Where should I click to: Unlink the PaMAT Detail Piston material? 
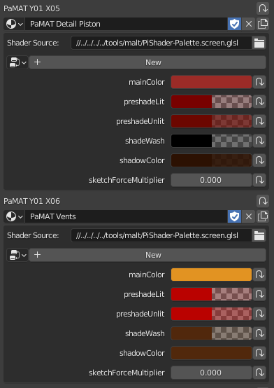249,24
